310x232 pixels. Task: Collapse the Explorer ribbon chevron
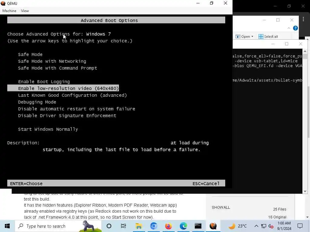[289, 28]
